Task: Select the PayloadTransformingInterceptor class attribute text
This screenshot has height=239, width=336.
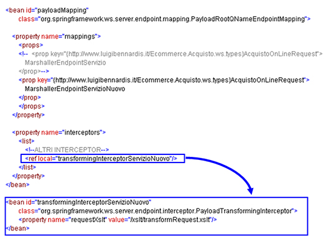Action: 158,211
